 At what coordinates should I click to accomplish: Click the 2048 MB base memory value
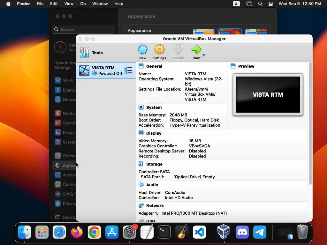coord(178,115)
